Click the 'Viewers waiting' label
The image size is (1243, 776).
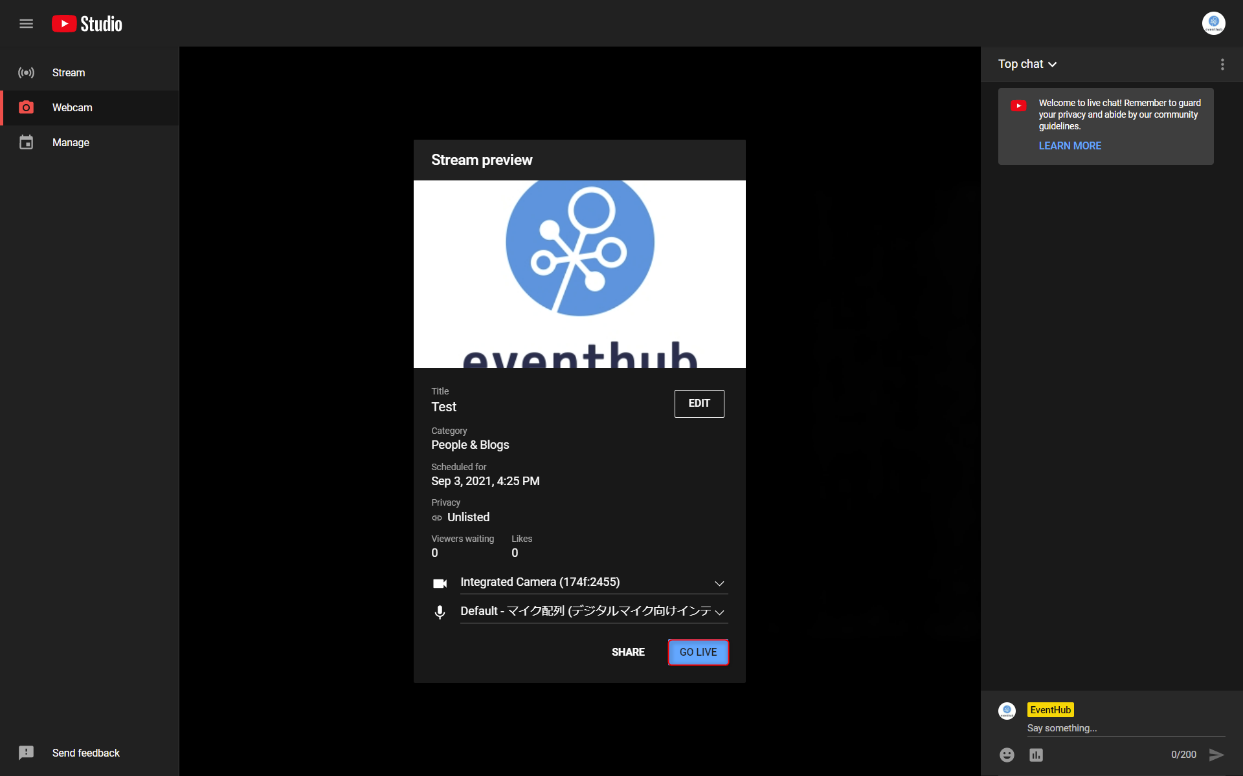[463, 539]
